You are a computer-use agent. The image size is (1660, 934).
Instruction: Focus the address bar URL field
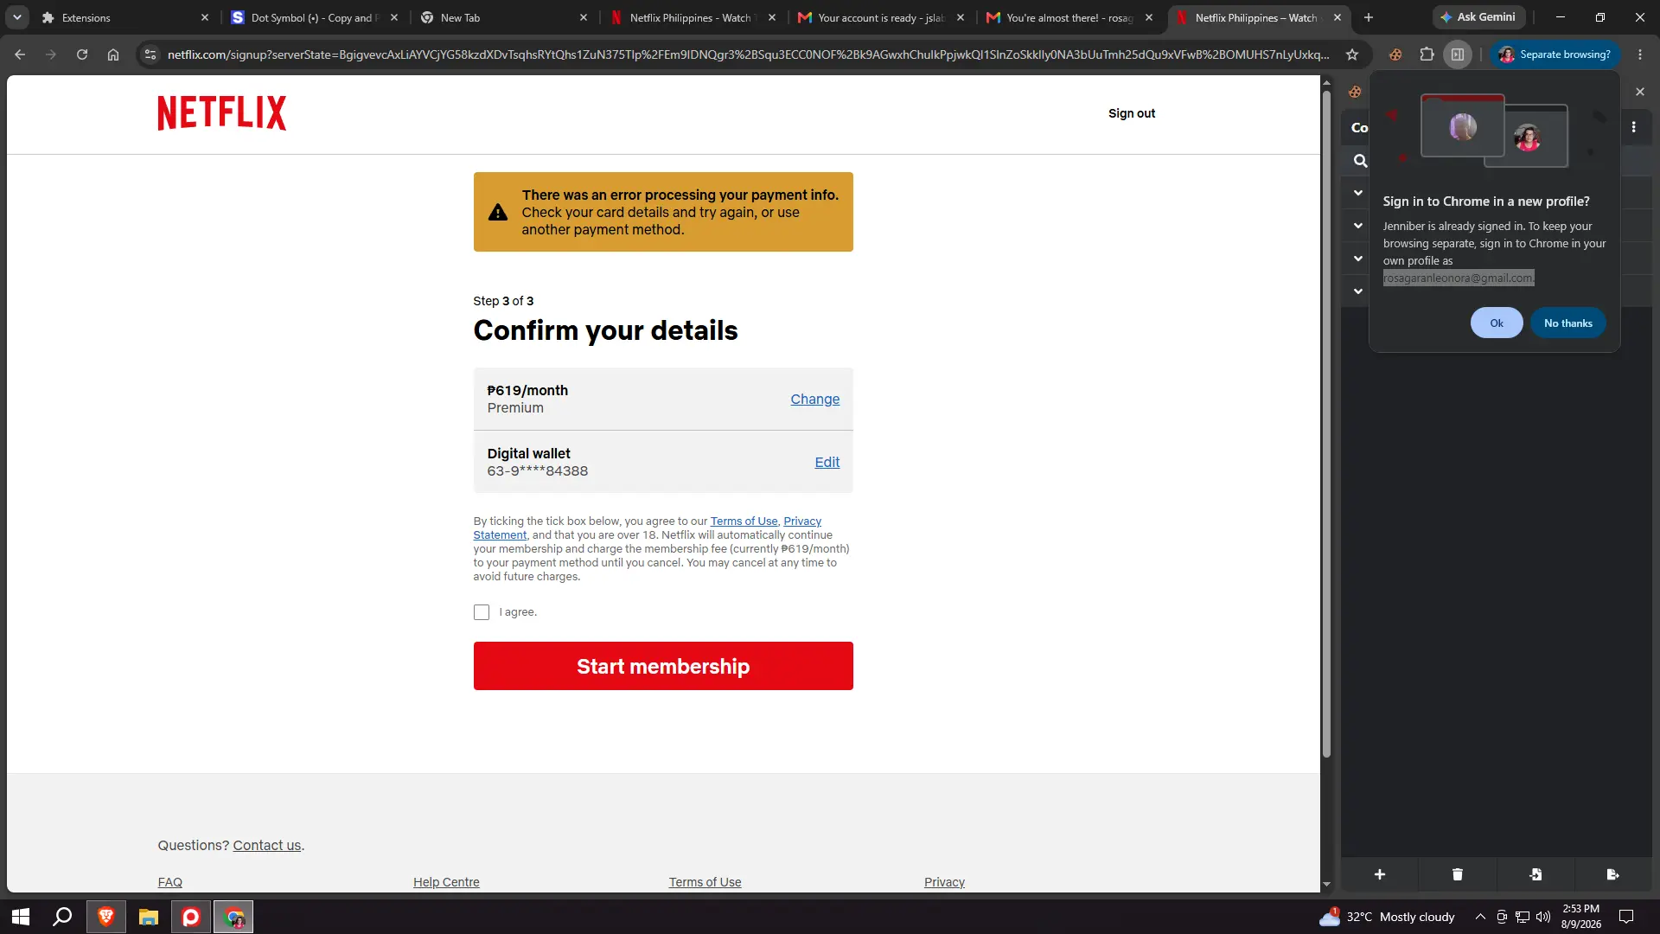pyautogui.click(x=748, y=54)
